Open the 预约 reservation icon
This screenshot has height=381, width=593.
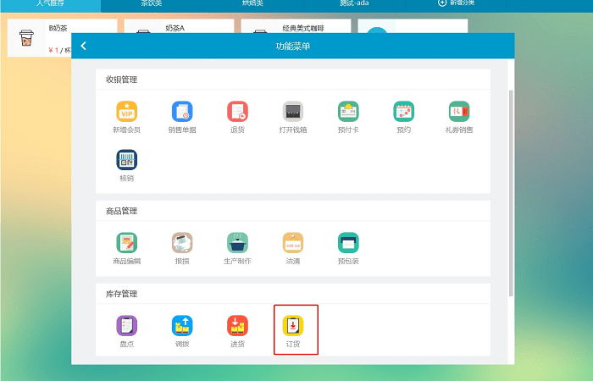403,111
